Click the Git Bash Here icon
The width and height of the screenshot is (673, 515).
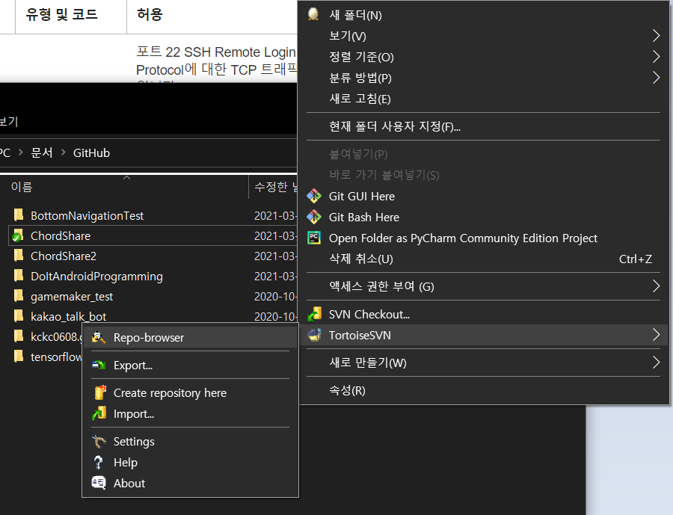click(x=314, y=218)
